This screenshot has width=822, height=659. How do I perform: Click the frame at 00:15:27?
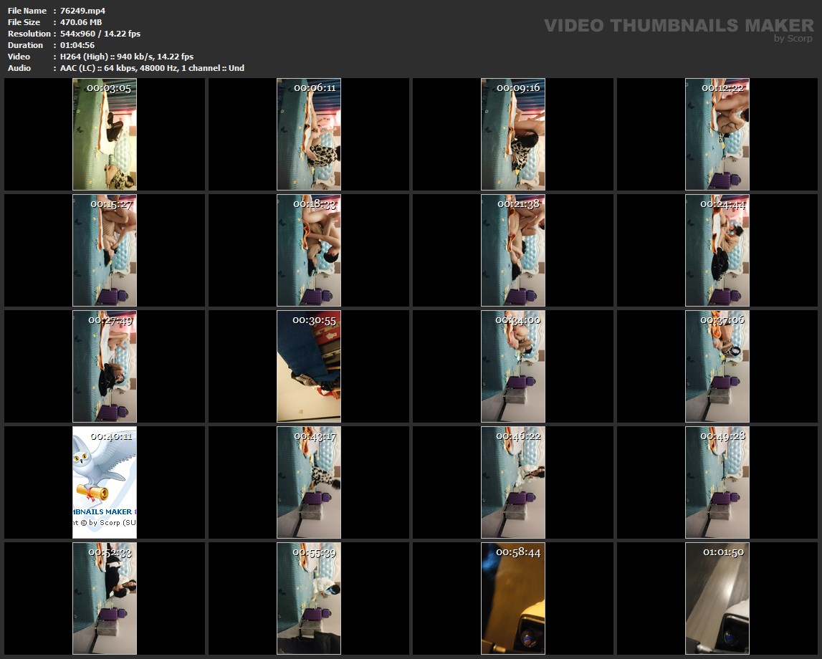point(105,251)
